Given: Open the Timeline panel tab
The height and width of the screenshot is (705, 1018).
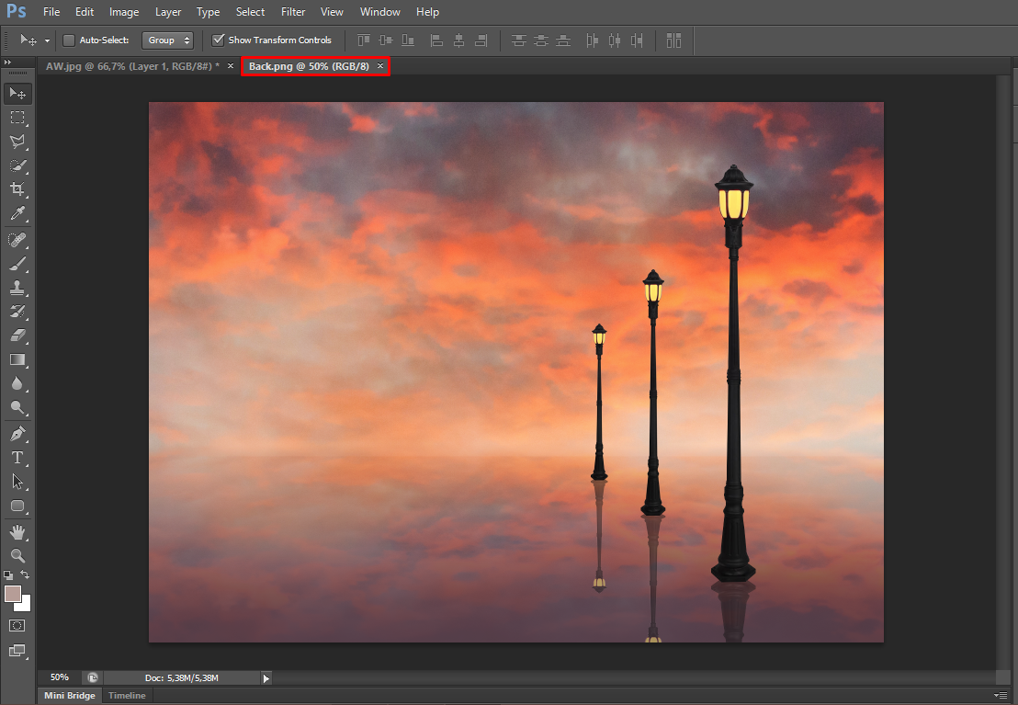Looking at the screenshot, I should [x=127, y=696].
